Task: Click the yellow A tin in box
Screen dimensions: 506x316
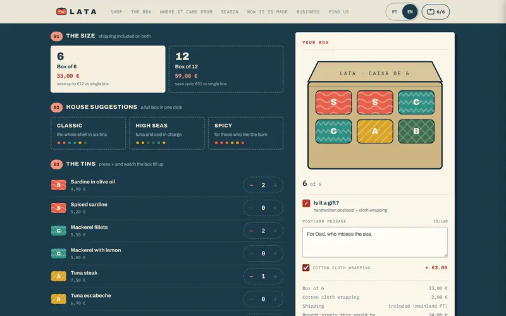Action: (x=375, y=131)
